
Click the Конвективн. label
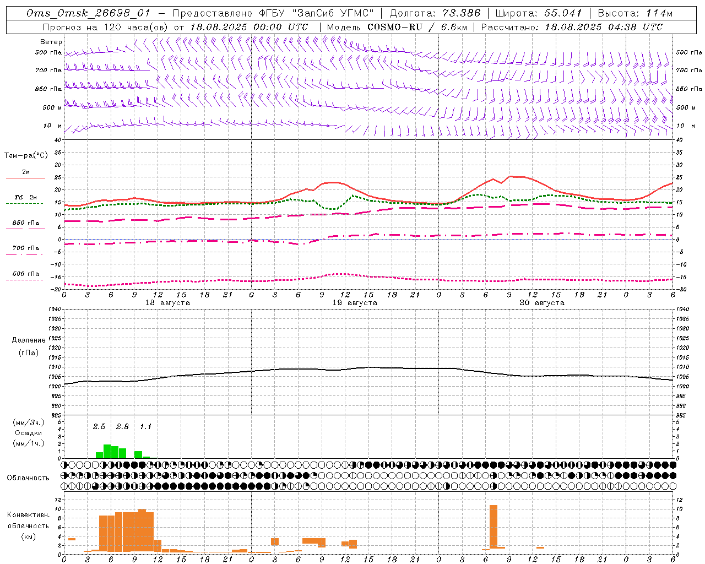click(x=29, y=515)
